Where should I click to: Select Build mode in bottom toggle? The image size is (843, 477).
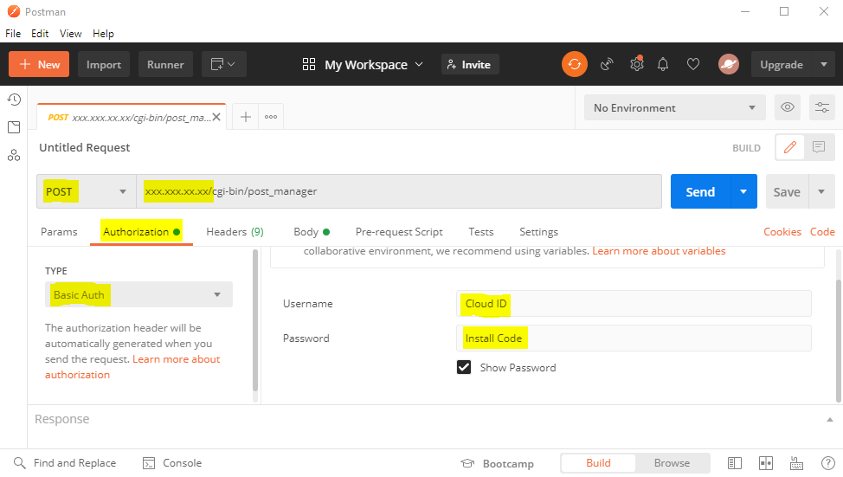598,463
